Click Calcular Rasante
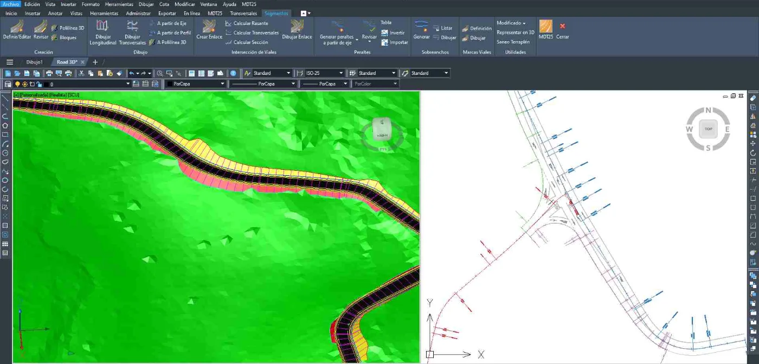Viewport: 759px width, 364px height. (247, 23)
